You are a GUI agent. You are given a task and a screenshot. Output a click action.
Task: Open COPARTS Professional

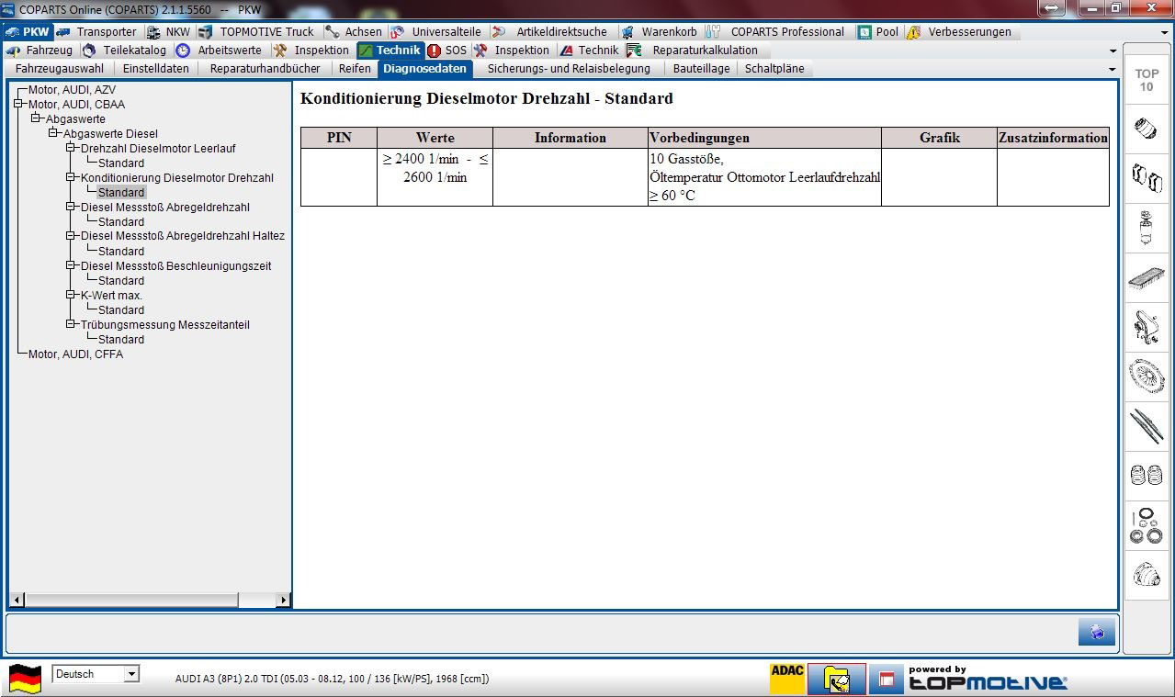pos(776,32)
